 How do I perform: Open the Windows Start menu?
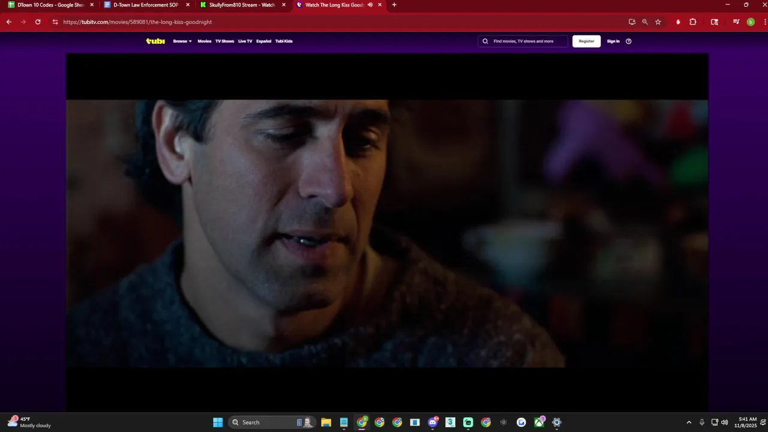218,422
